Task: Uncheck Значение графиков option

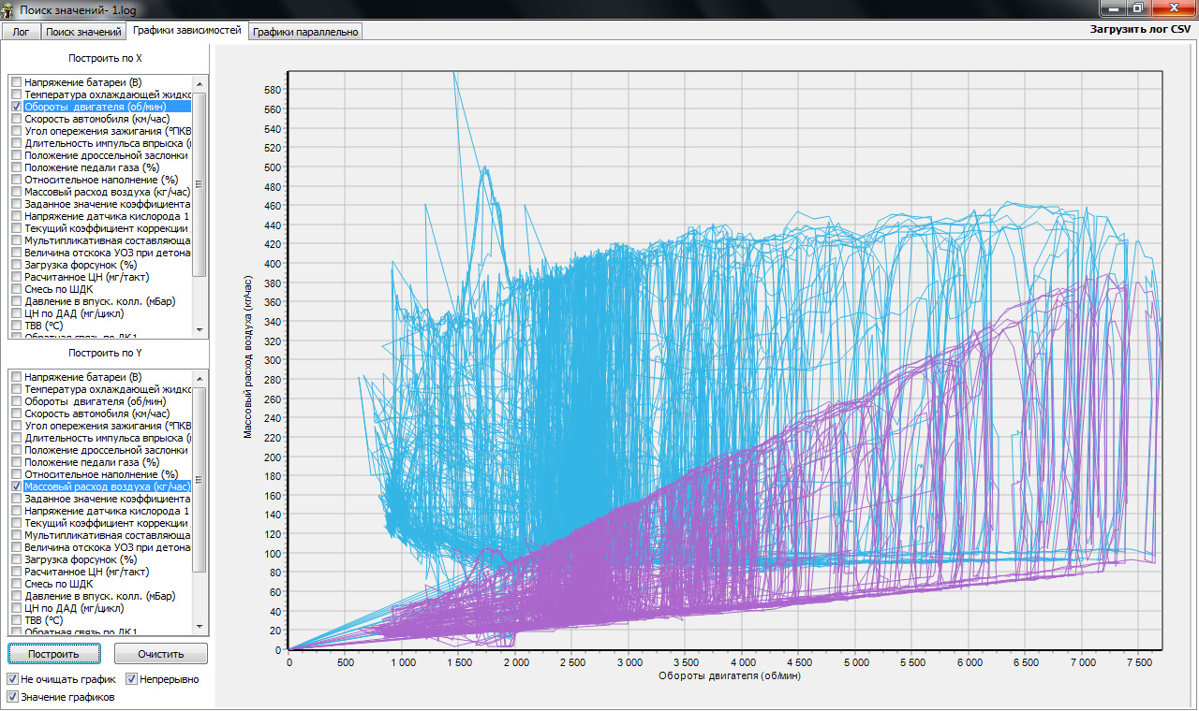Action: (x=13, y=697)
